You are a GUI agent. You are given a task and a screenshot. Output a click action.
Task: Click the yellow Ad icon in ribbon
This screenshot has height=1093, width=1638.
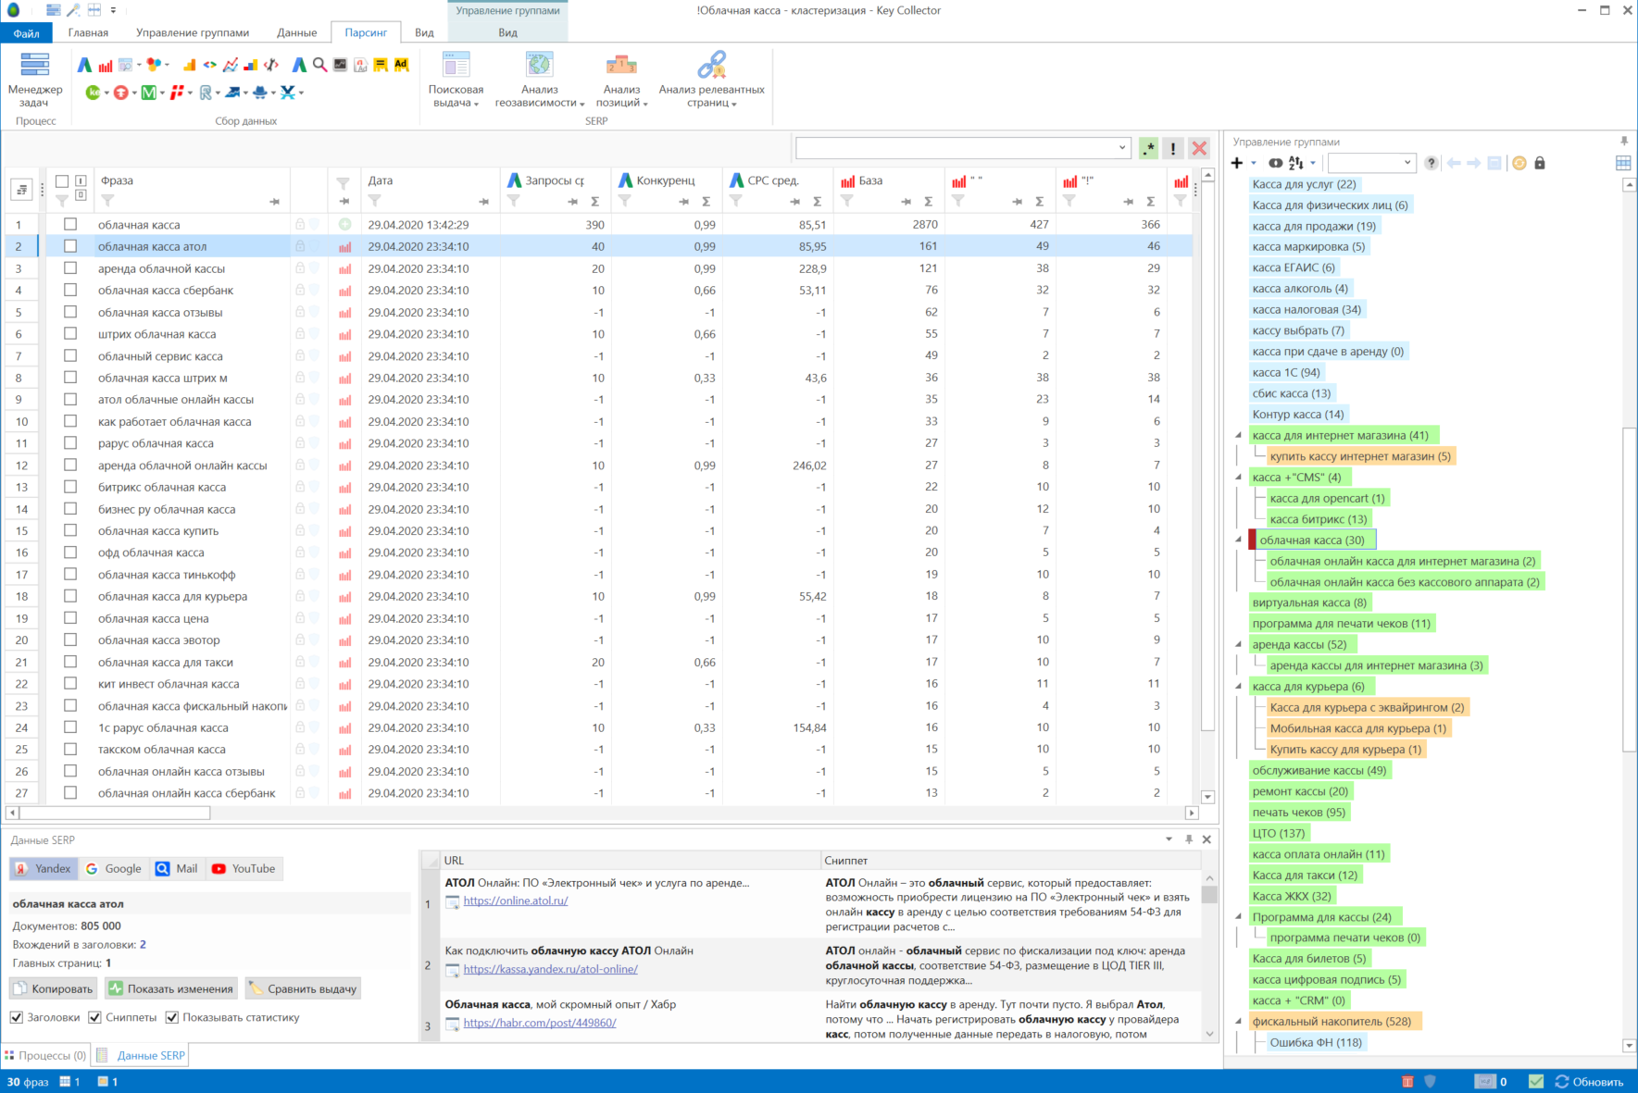pyautogui.click(x=401, y=65)
